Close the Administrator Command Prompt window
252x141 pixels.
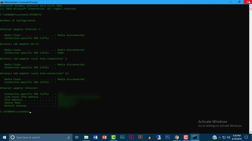(248, 2)
